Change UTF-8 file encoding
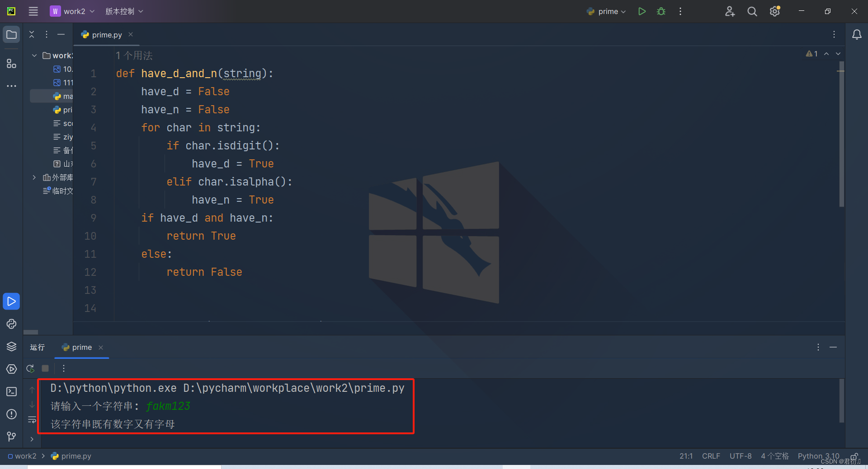This screenshot has height=469, width=868. (741, 456)
